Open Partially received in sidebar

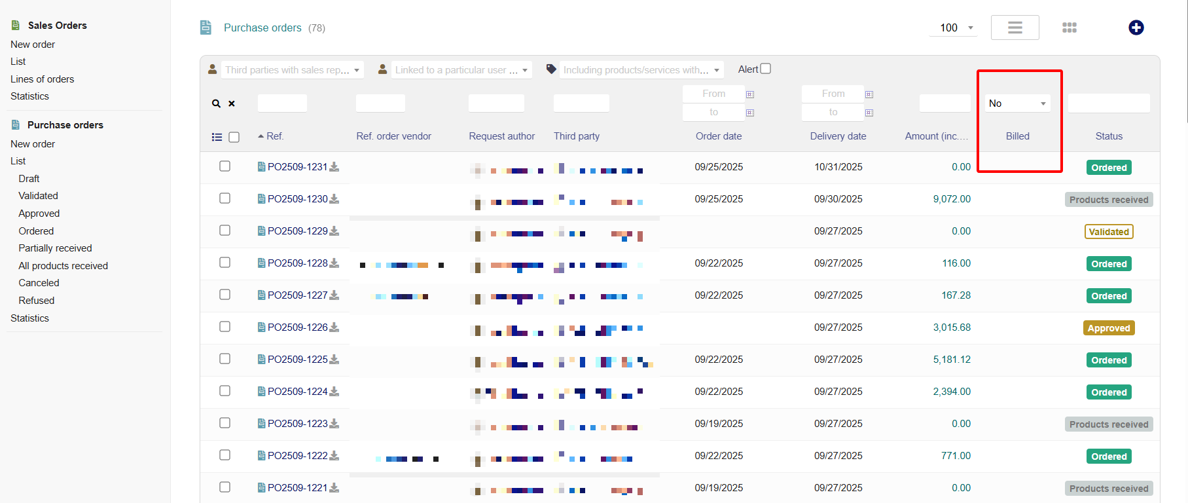pos(55,248)
